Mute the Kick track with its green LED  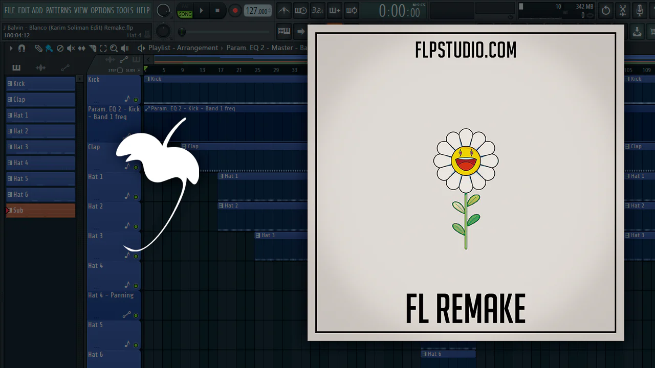coord(136,100)
